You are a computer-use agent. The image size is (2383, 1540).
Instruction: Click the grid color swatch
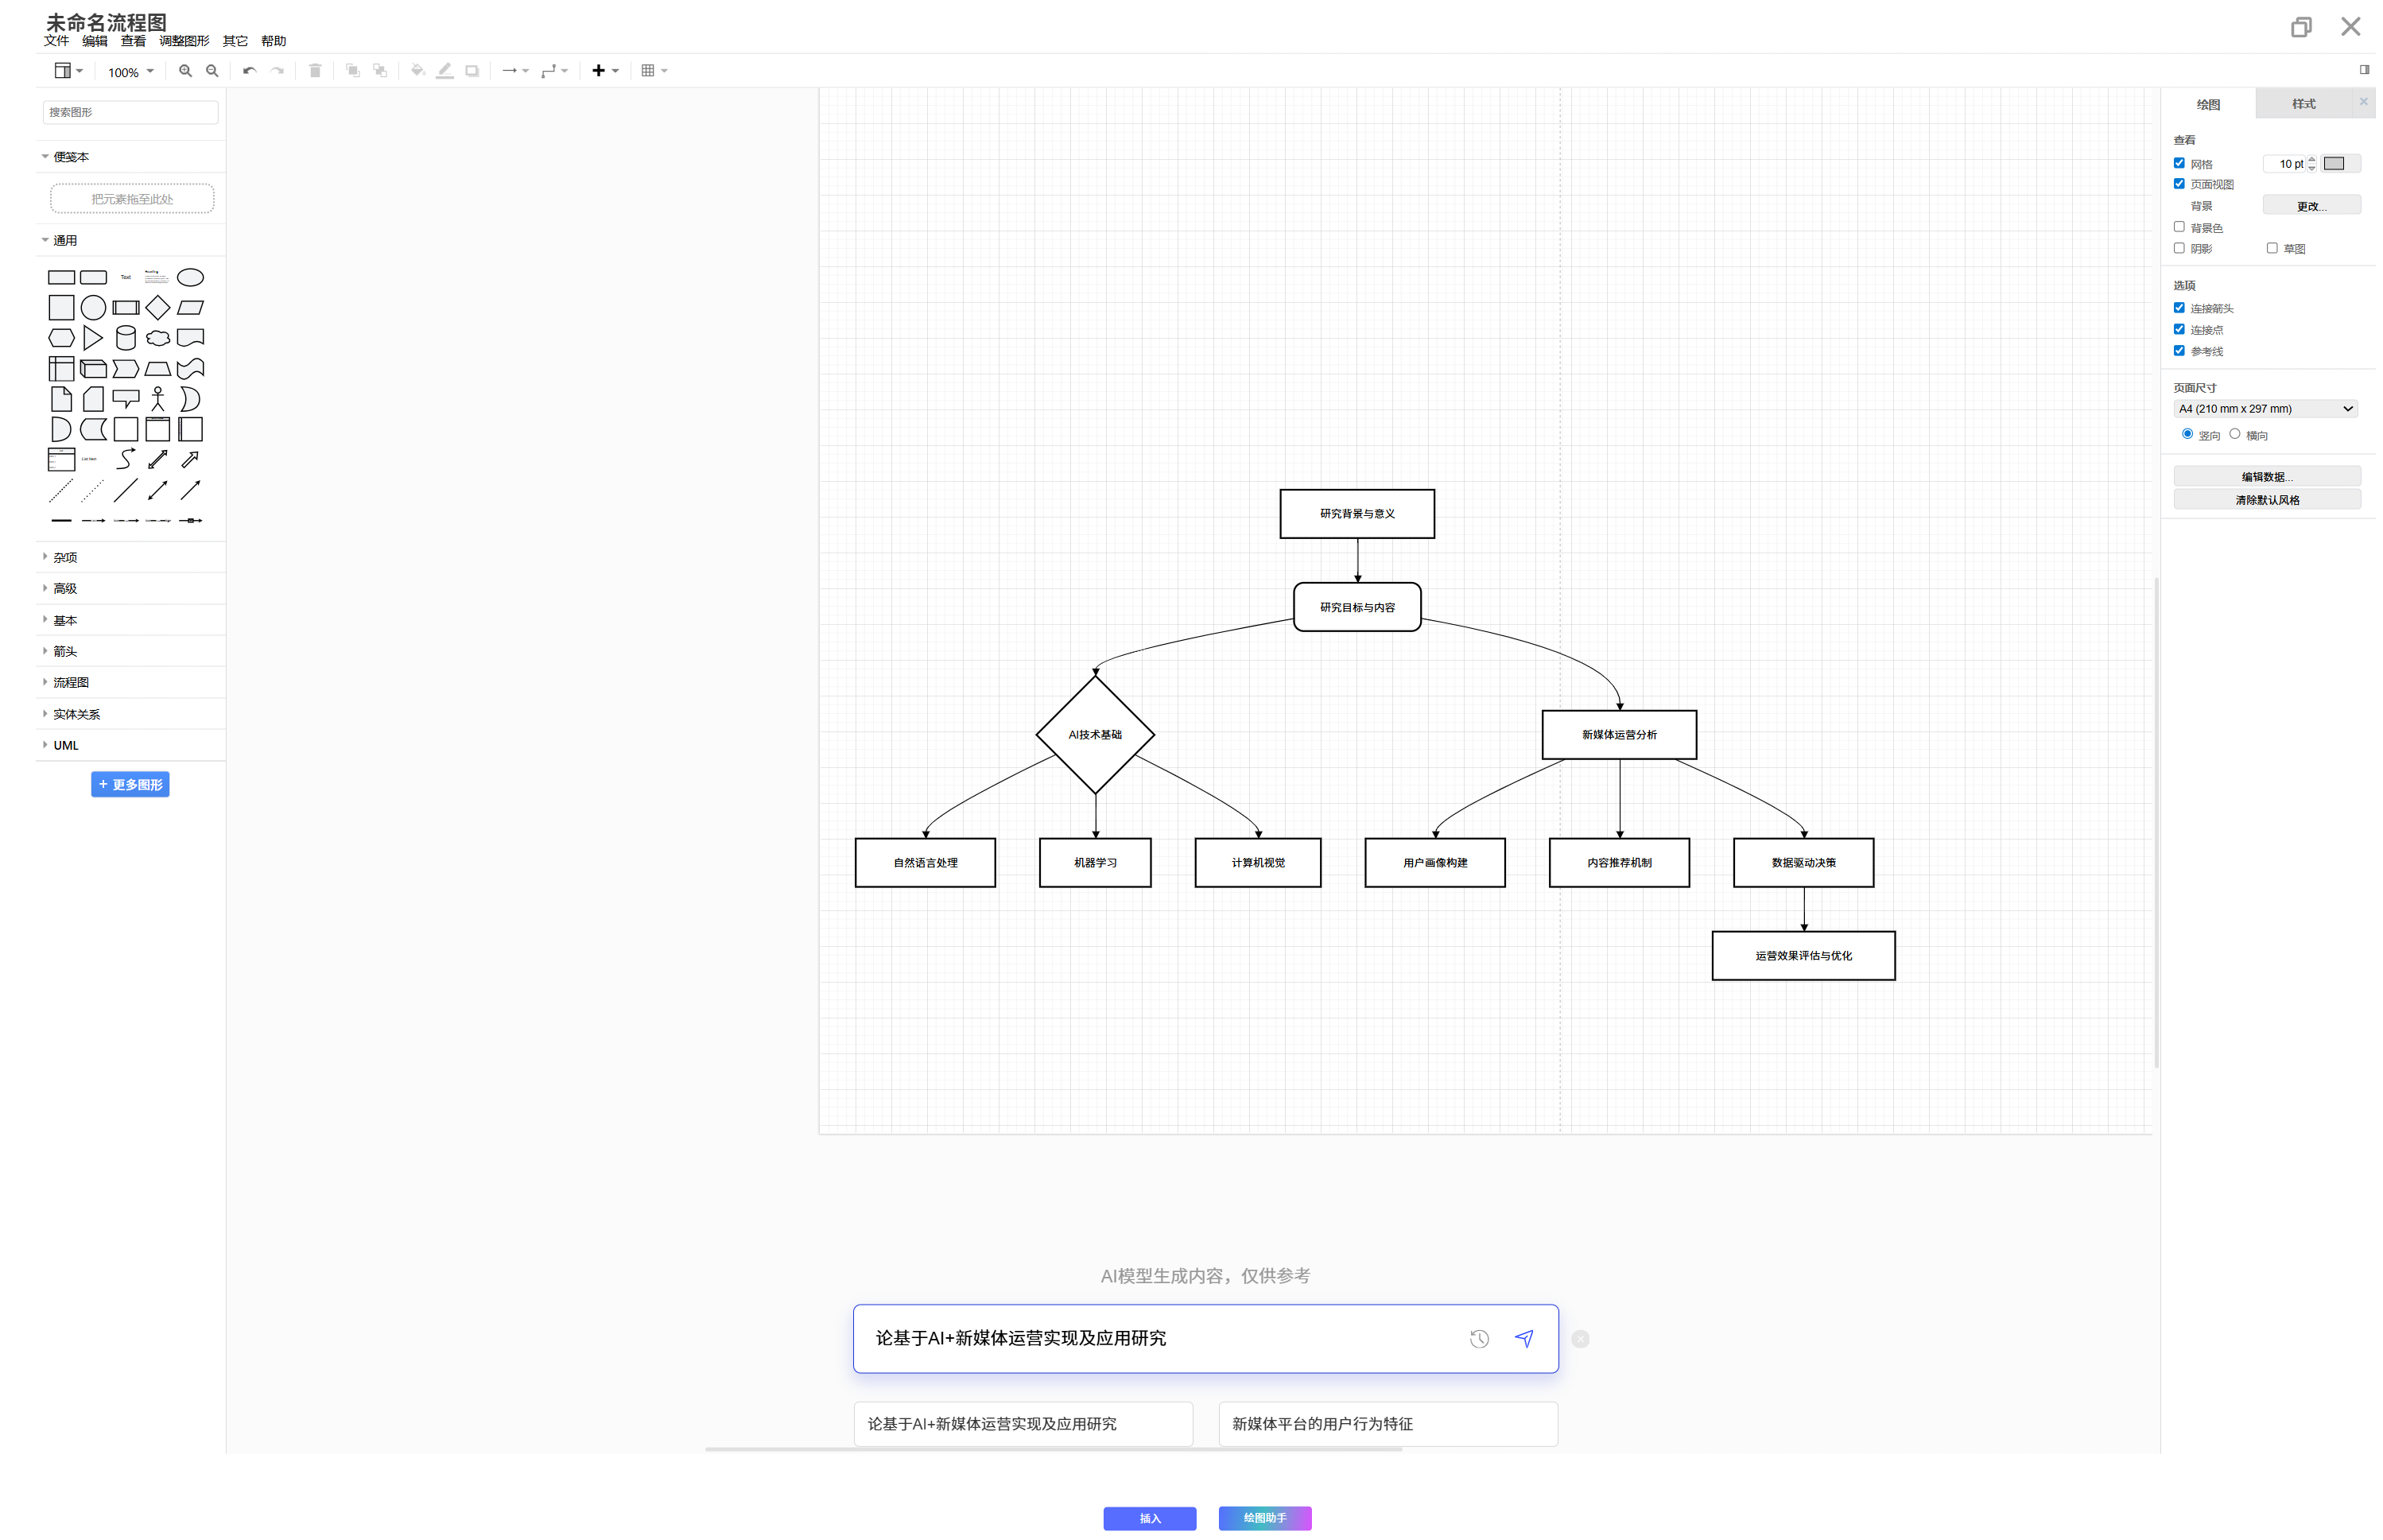(2334, 164)
